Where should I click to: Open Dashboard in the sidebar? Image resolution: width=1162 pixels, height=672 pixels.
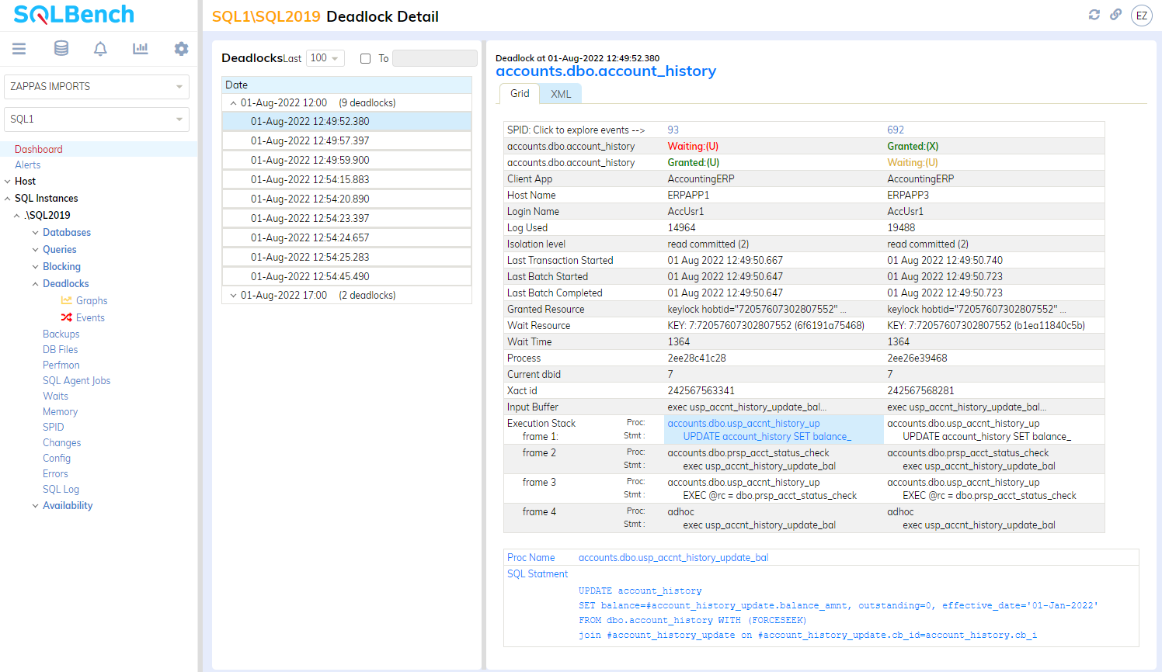39,149
